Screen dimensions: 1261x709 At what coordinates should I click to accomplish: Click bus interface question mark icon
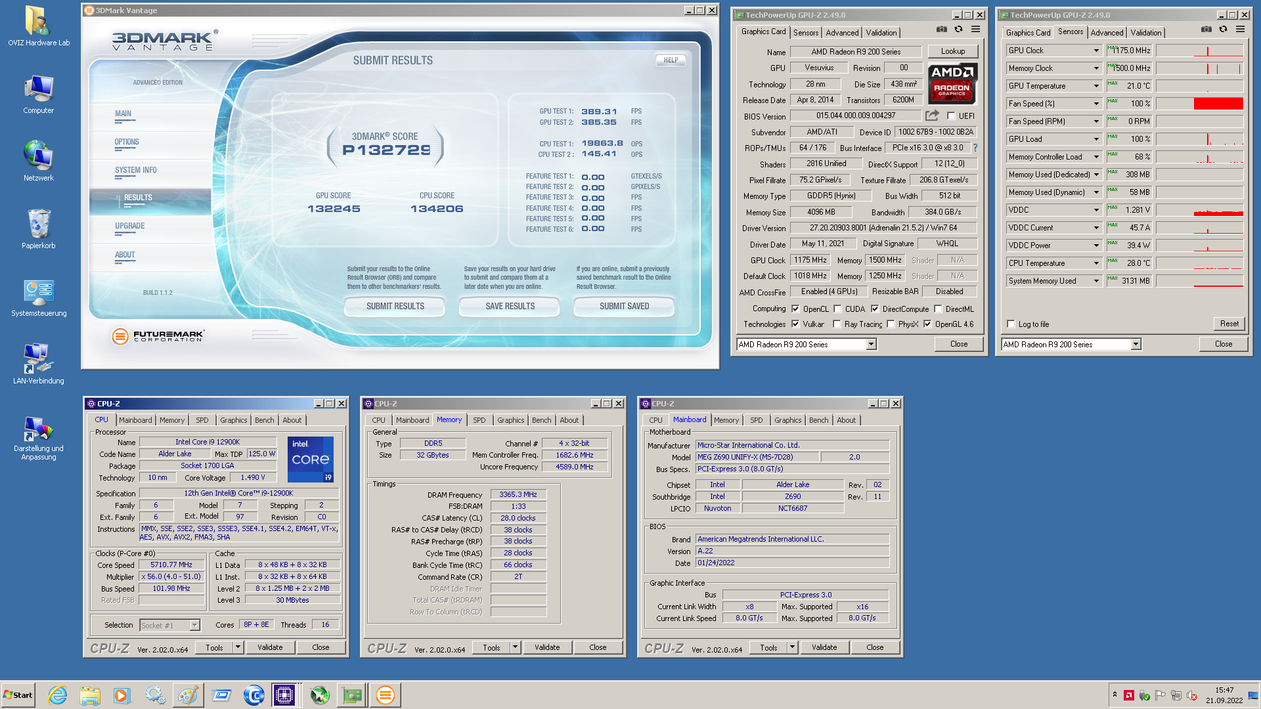pyautogui.click(x=975, y=148)
